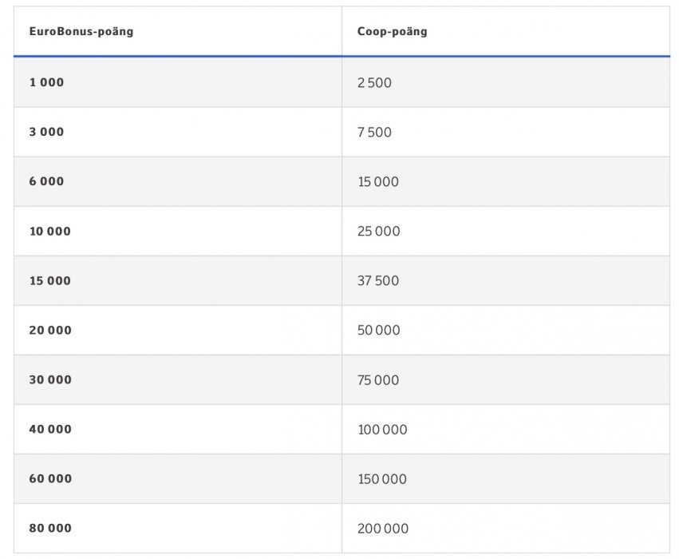This screenshot has width=679, height=559.
Task: Select the 2 500 Coop points cell
Action: tap(374, 83)
